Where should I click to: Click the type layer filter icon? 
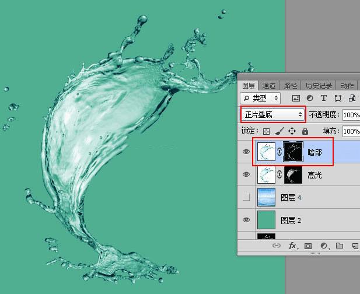(324, 98)
